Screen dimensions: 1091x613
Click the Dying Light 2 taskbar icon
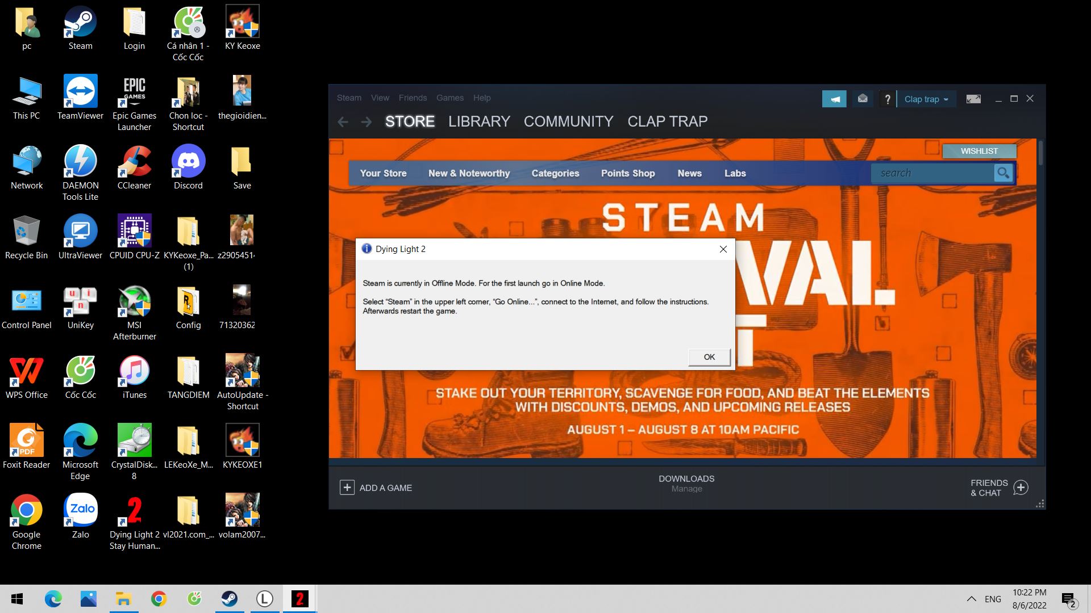(x=299, y=598)
